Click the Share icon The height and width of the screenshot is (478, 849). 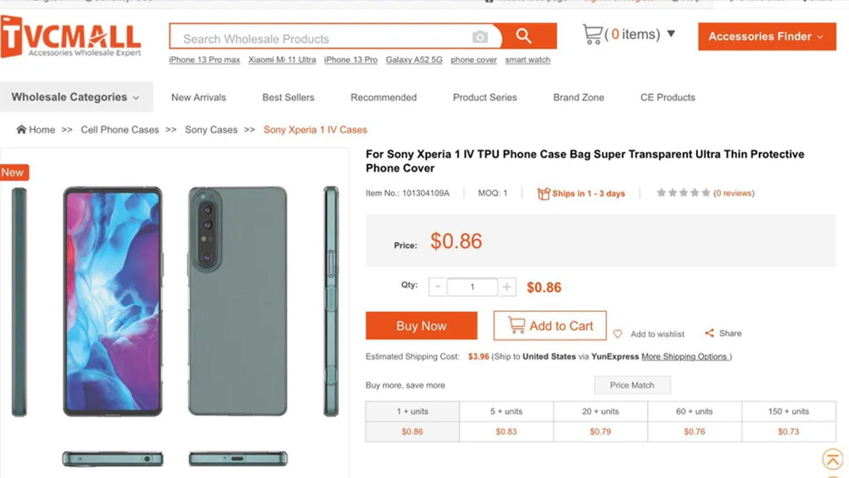click(710, 333)
